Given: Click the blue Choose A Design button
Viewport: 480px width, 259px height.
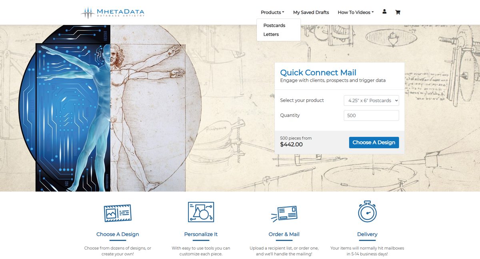Looking at the screenshot, I should click(374, 143).
